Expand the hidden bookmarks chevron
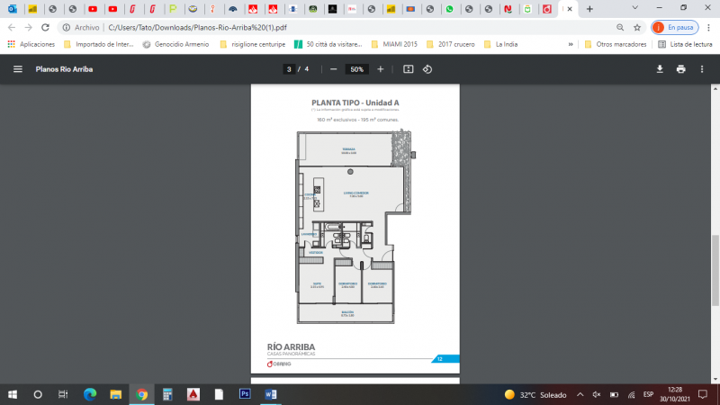Viewport: 720px width, 405px height. pyautogui.click(x=571, y=44)
